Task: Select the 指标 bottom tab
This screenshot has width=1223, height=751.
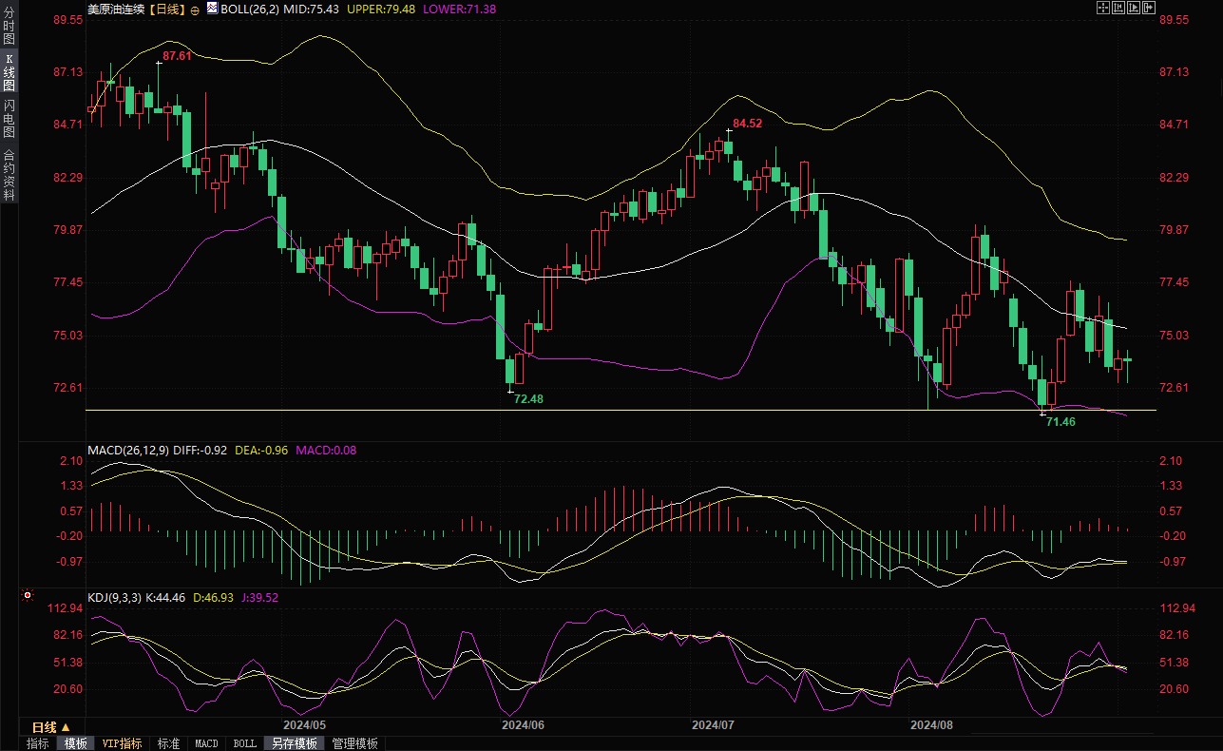Action: [x=38, y=743]
